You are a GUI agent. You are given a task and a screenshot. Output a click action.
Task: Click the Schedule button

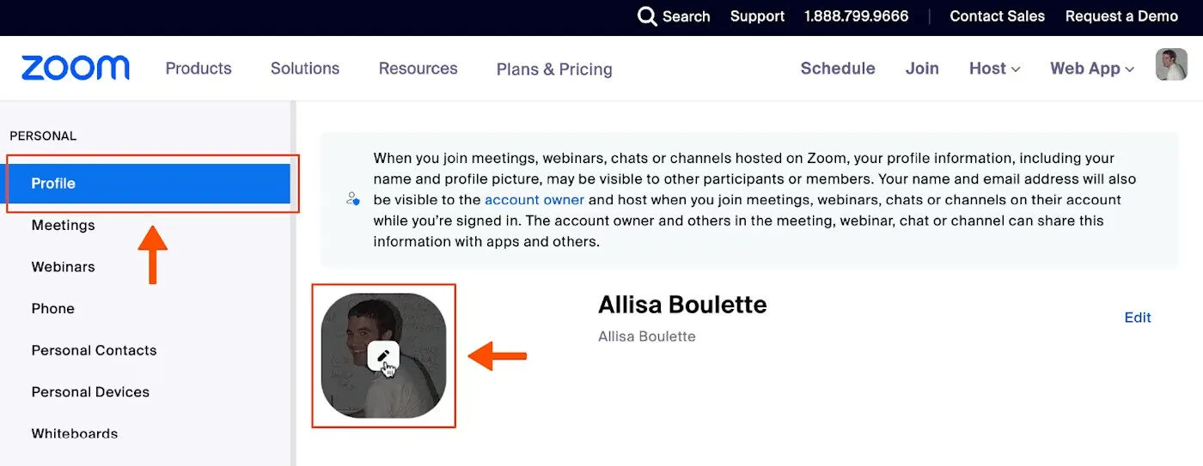coord(838,69)
